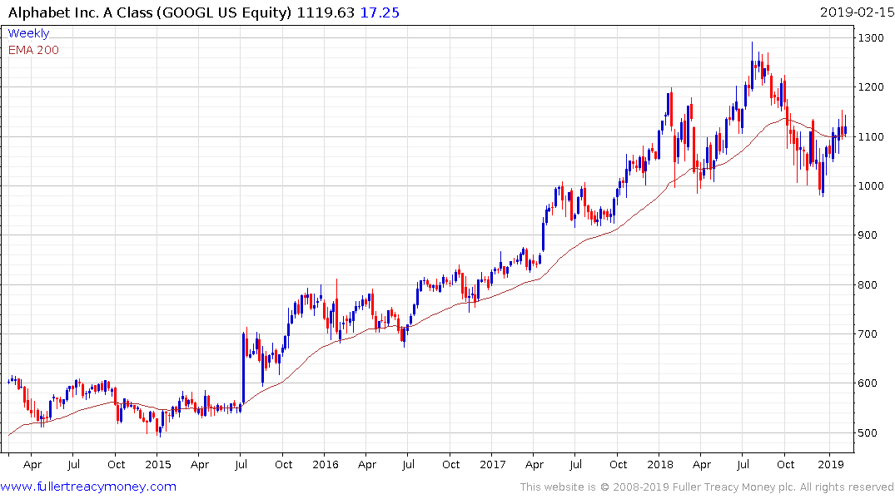
Task: Select the 2015 marker on time axis
Action: click(x=158, y=464)
